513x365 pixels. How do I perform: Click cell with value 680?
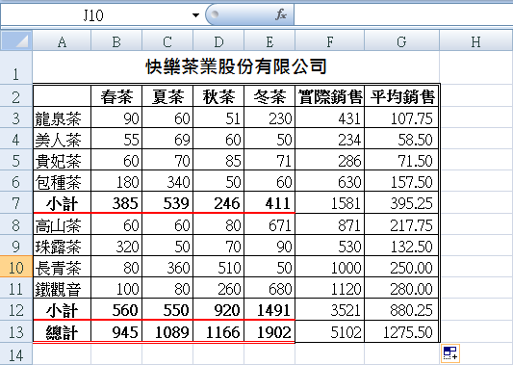pyautogui.click(x=269, y=288)
